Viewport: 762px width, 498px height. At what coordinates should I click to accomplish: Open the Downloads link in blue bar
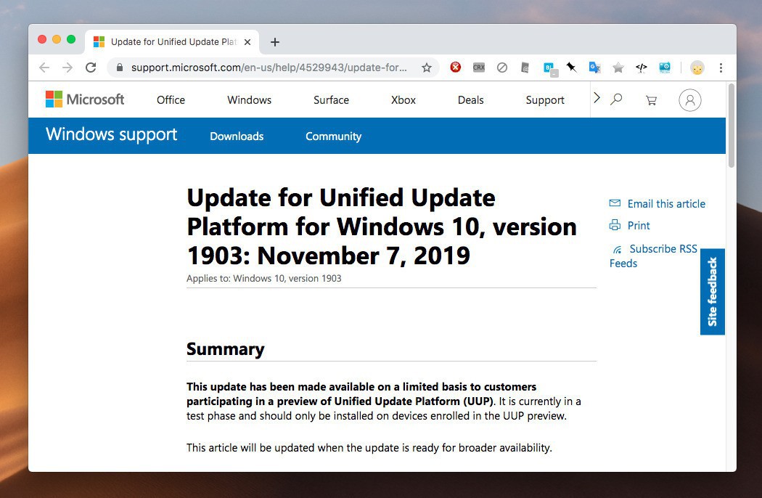[x=237, y=136]
